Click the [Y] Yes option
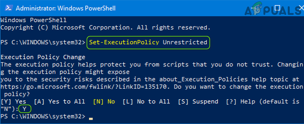Image resolution: width=304 pixels, height=124 pixels. point(13,102)
